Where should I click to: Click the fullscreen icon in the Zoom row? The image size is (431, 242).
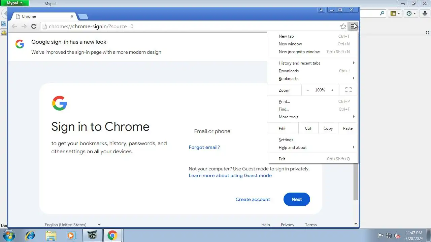click(349, 90)
